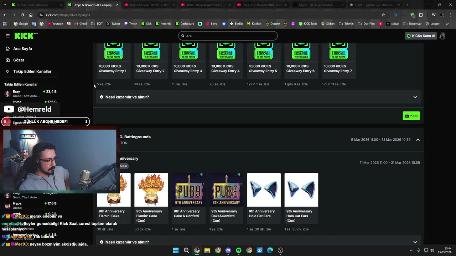Image resolution: width=456 pixels, height=256 pixels.
Task: Select 9th Anniversary Flamin' Cake (Con) image
Action: [x=151, y=190]
